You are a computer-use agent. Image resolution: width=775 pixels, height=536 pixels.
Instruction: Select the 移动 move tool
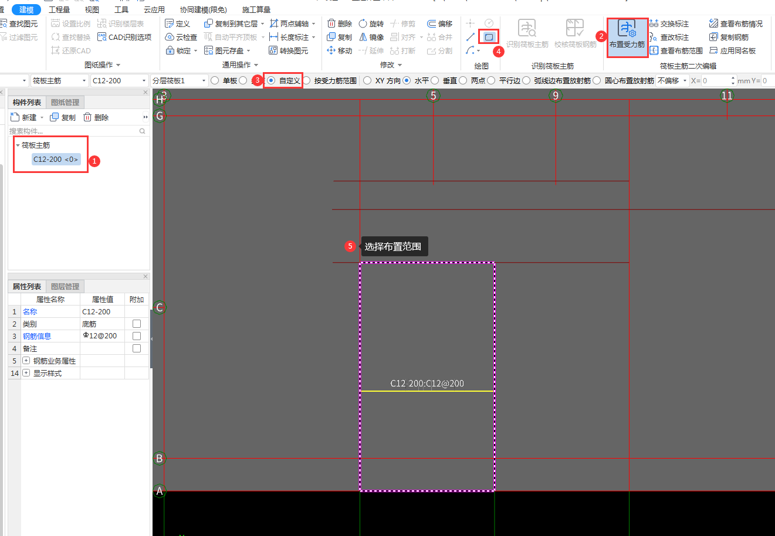click(x=340, y=50)
